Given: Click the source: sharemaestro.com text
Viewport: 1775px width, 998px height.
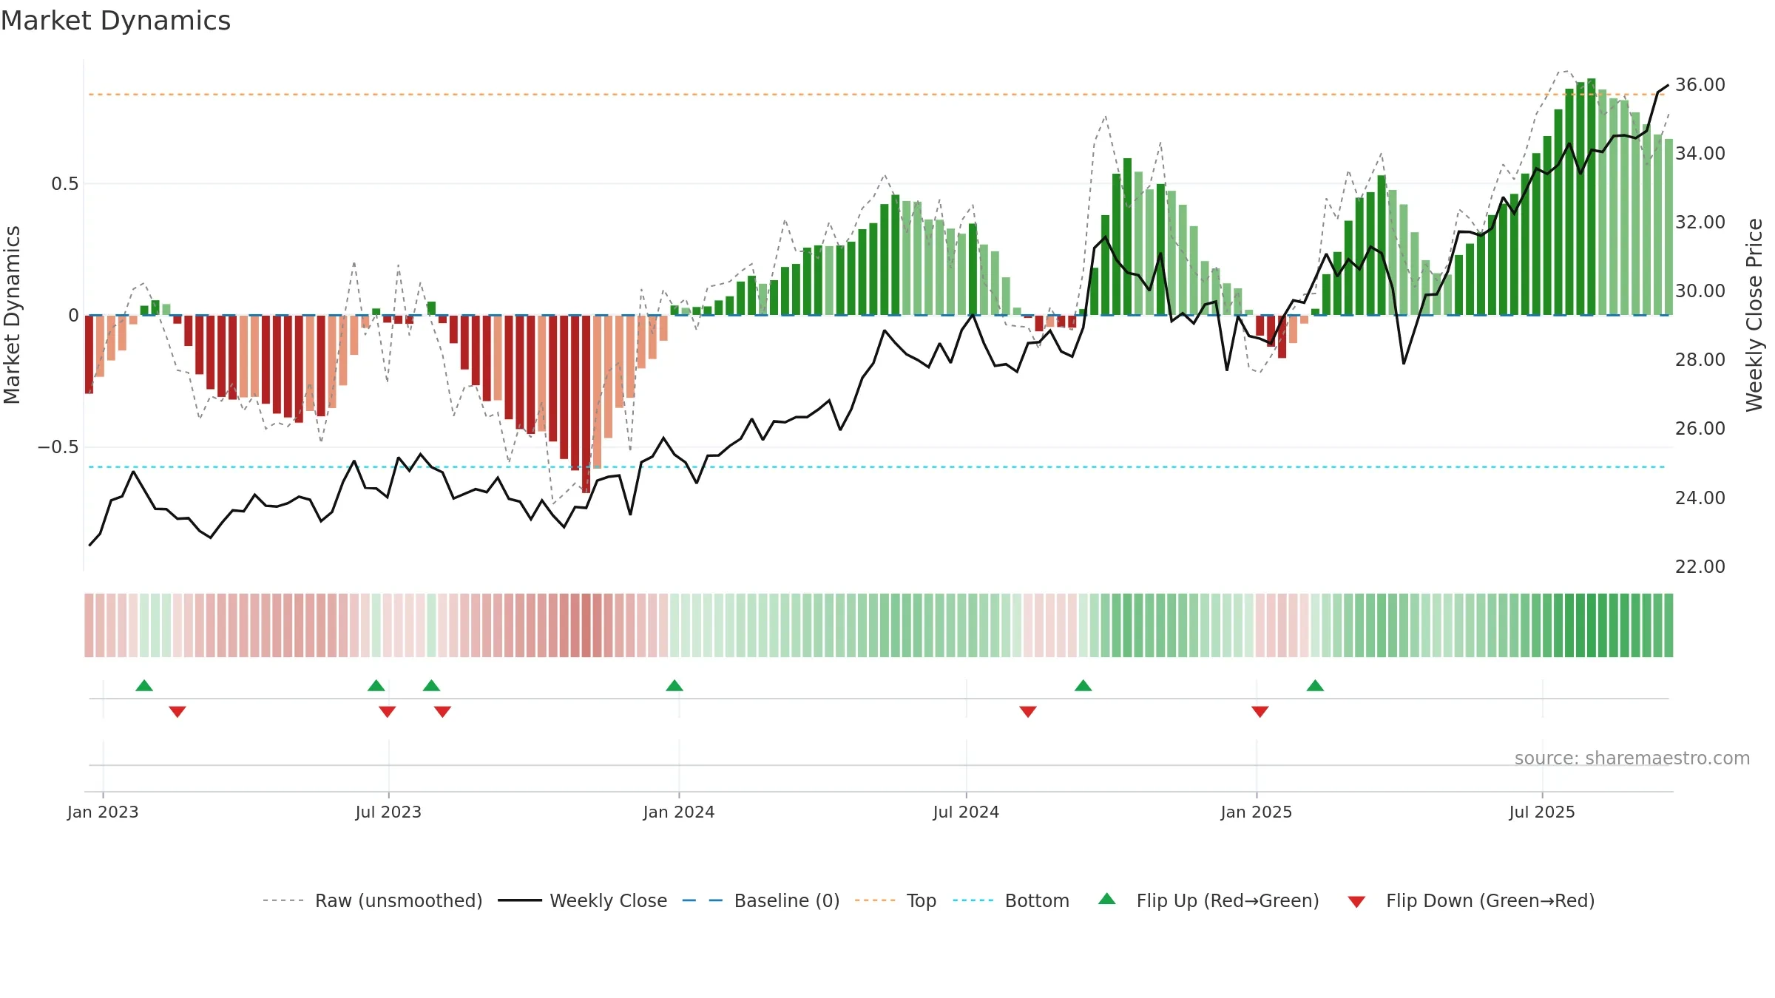Looking at the screenshot, I should [x=1632, y=758].
